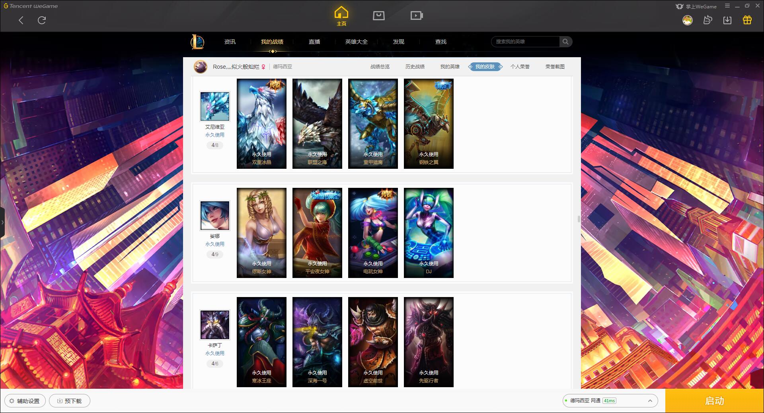This screenshot has width=764, height=413.
Task: Open the 钢铁之翼 skin card
Action: click(x=429, y=124)
